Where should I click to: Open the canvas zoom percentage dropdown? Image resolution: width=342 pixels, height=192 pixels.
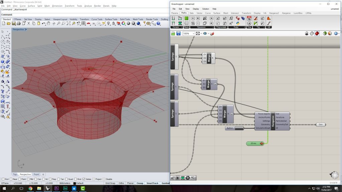[193, 33]
